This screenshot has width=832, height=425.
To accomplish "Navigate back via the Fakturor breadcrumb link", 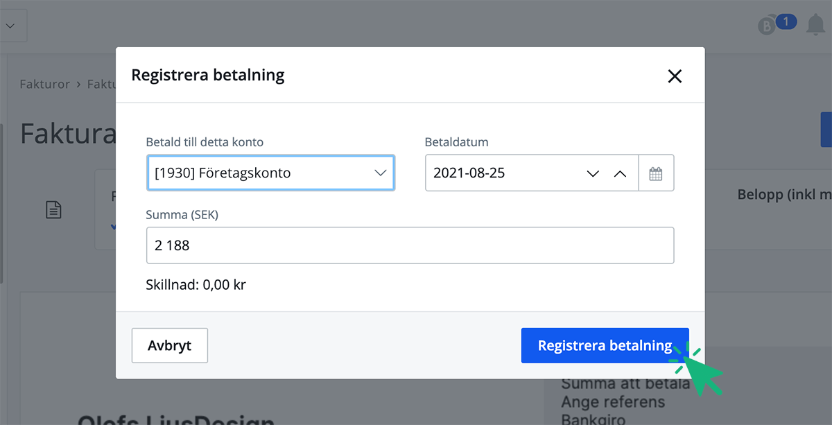I will [44, 83].
